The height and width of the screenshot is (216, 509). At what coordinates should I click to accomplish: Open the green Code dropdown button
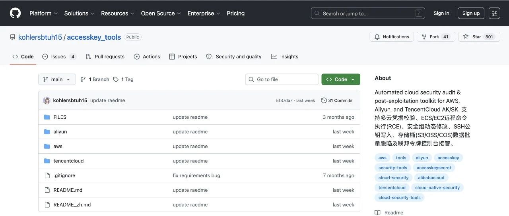[341, 79]
